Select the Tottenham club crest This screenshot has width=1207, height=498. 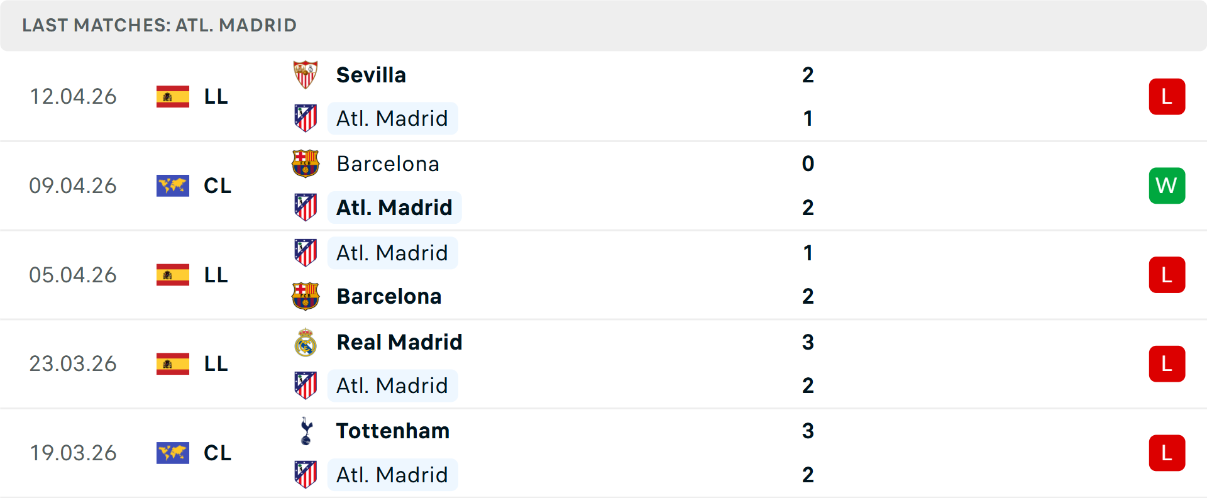tap(306, 431)
